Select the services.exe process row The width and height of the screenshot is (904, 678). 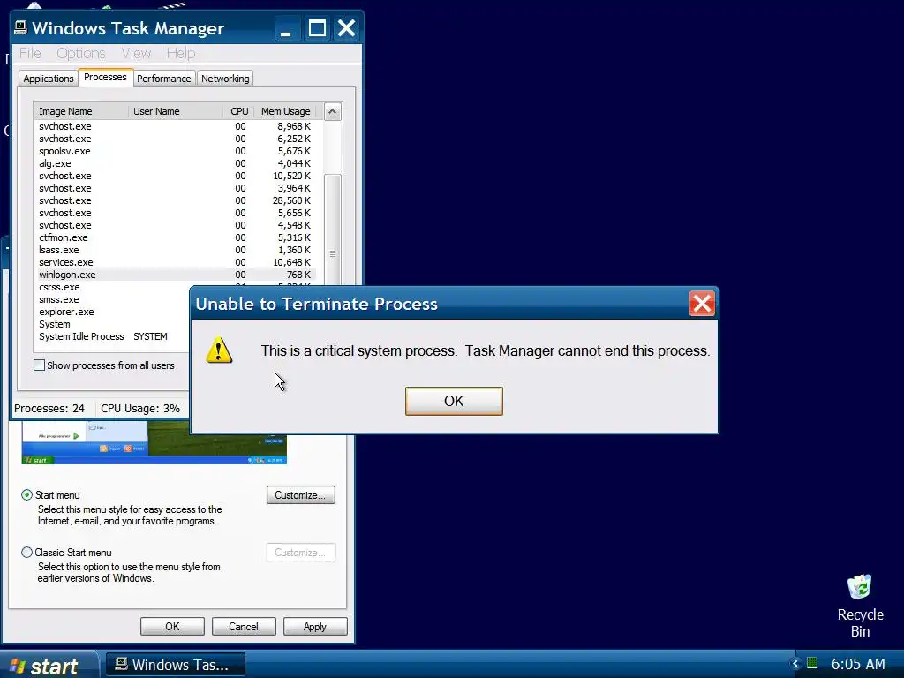click(x=176, y=262)
